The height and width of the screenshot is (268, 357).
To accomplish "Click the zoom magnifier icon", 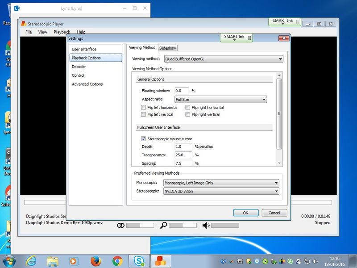I will pos(164,226).
